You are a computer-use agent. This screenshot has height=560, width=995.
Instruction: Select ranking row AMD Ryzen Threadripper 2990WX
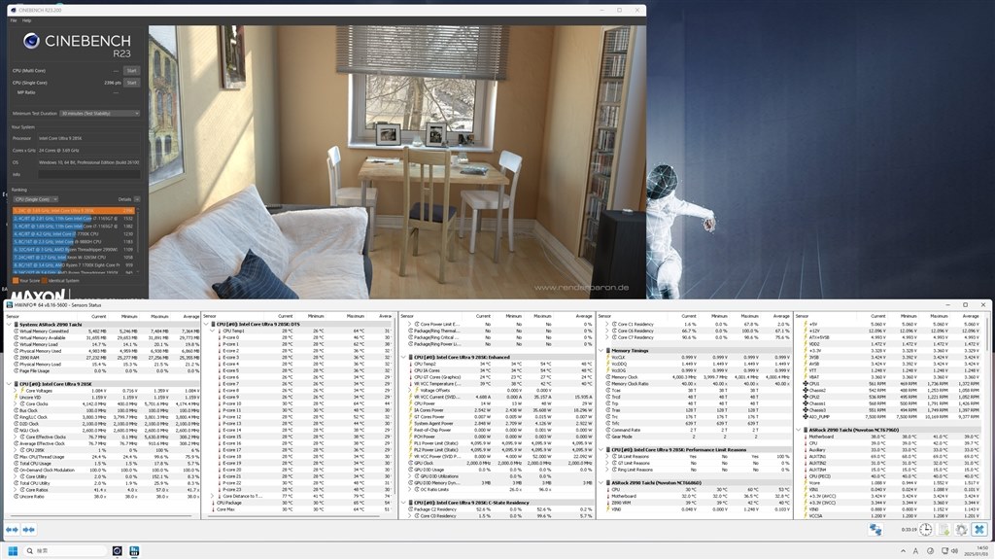(x=74, y=250)
